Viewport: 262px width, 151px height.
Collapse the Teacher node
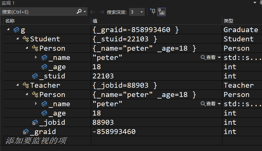17,85
